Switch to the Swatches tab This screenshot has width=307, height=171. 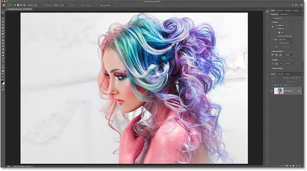[x=280, y=11]
